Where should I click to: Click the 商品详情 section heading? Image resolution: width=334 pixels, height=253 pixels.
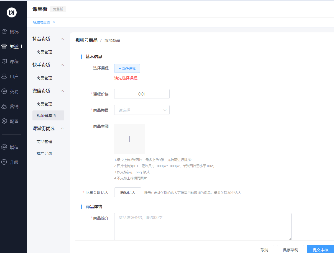[94, 207]
